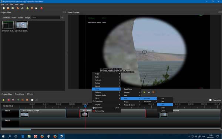Select Reset Time in Time submenu
This screenshot has height=139, width=222.
(131, 89)
